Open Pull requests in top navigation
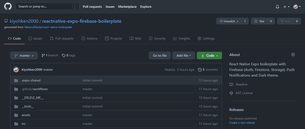Viewport: 305px width, 129px height. tap(92, 7)
